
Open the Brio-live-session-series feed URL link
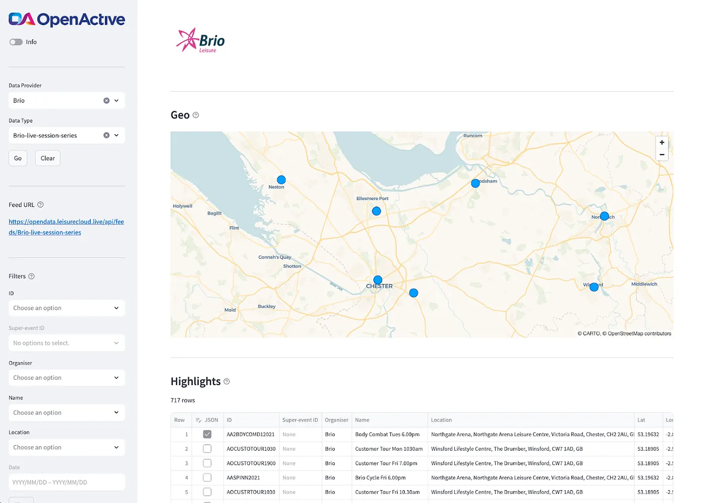pyautogui.click(x=66, y=227)
